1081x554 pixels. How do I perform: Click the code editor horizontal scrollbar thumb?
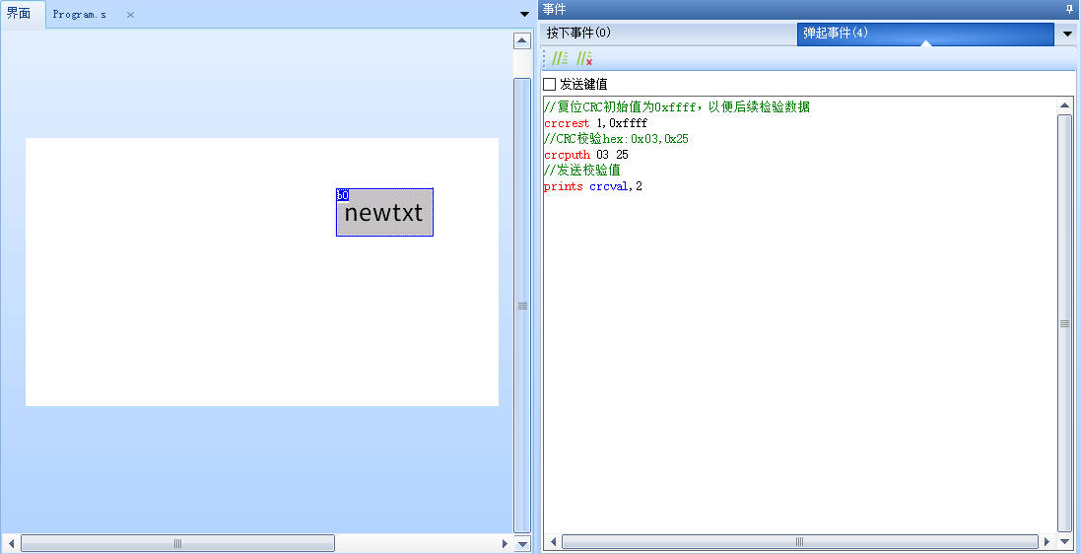coord(798,541)
